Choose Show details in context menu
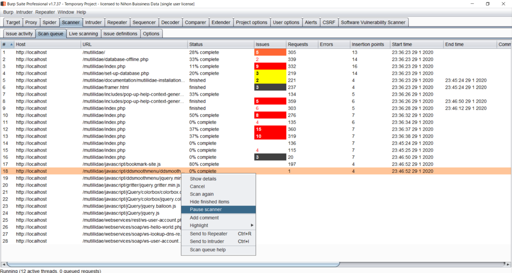 point(218,179)
